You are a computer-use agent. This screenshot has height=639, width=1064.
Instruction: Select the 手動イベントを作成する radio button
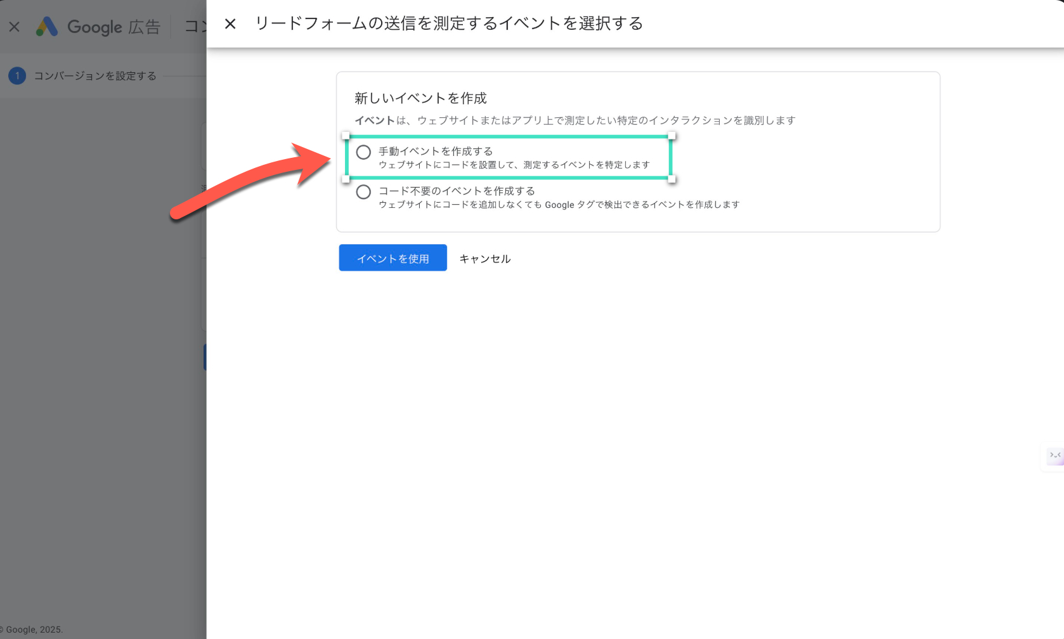pos(363,152)
